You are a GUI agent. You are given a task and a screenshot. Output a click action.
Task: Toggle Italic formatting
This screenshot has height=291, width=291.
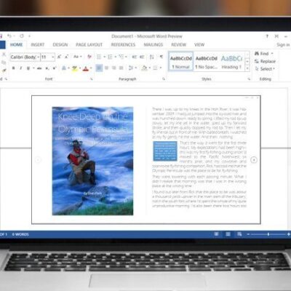21,68
